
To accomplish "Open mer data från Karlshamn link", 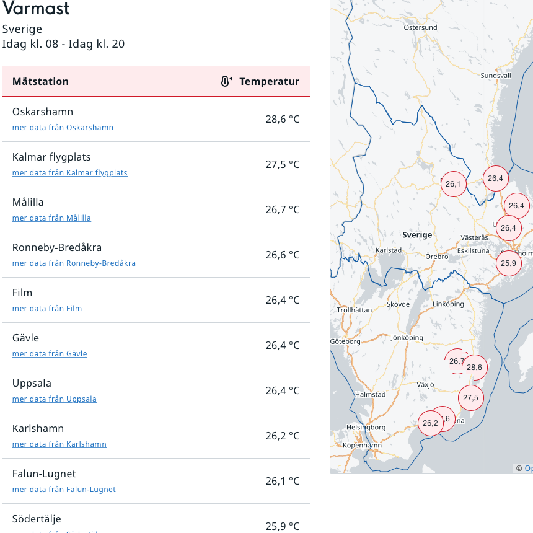I will (59, 444).
